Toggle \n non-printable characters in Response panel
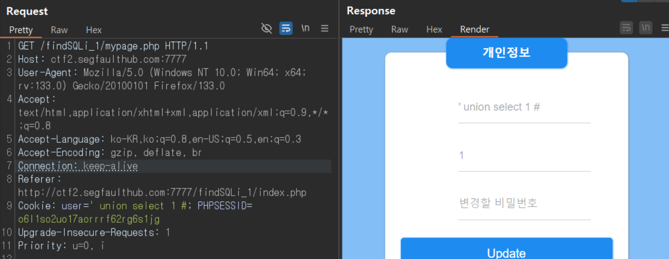The width and height of the screenshot is (669, 259). (646, 28)
